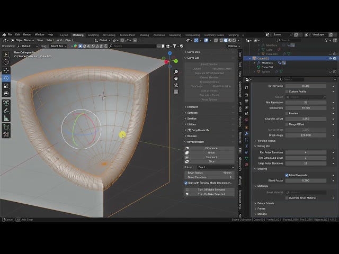This screenshot has width=339, height=254.
Task: Switch to the Shading workspace tab
Action: click(x=144, y=35)
